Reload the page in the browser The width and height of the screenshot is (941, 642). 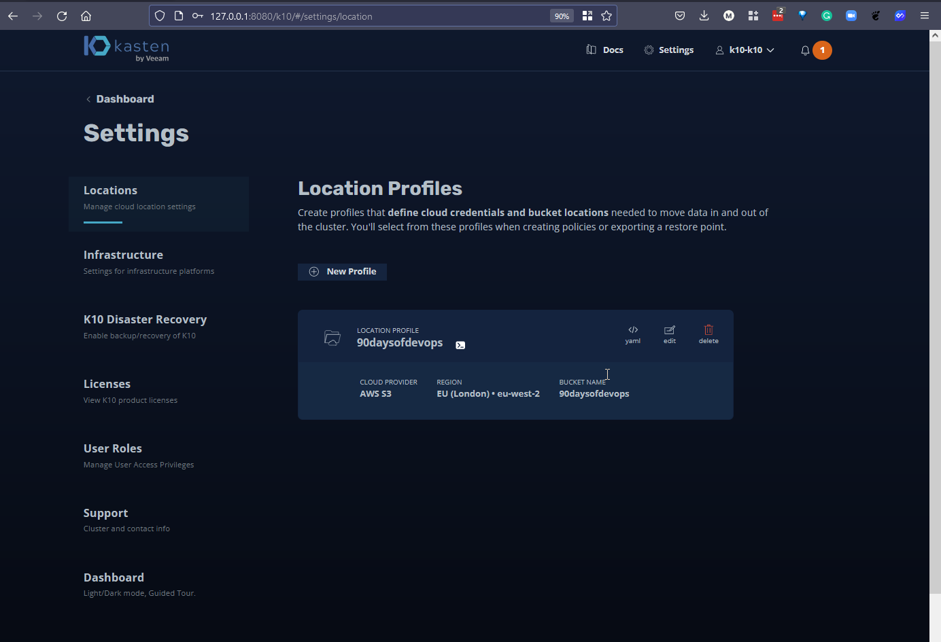[62, 16]
